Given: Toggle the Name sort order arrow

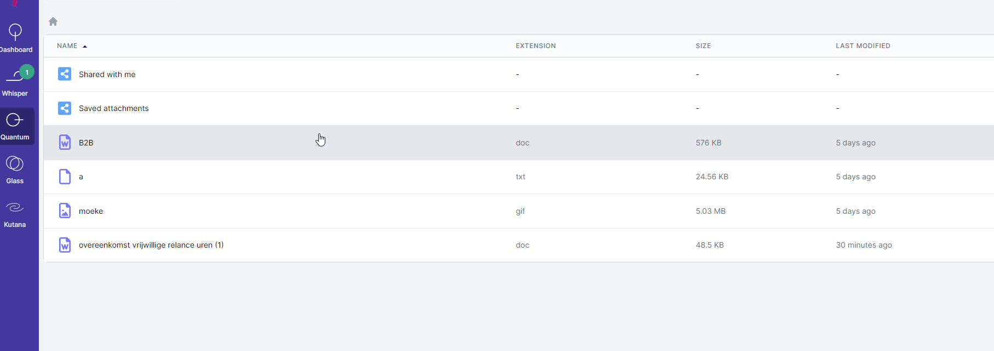Looking at the screenshot, I should [85, 46].
